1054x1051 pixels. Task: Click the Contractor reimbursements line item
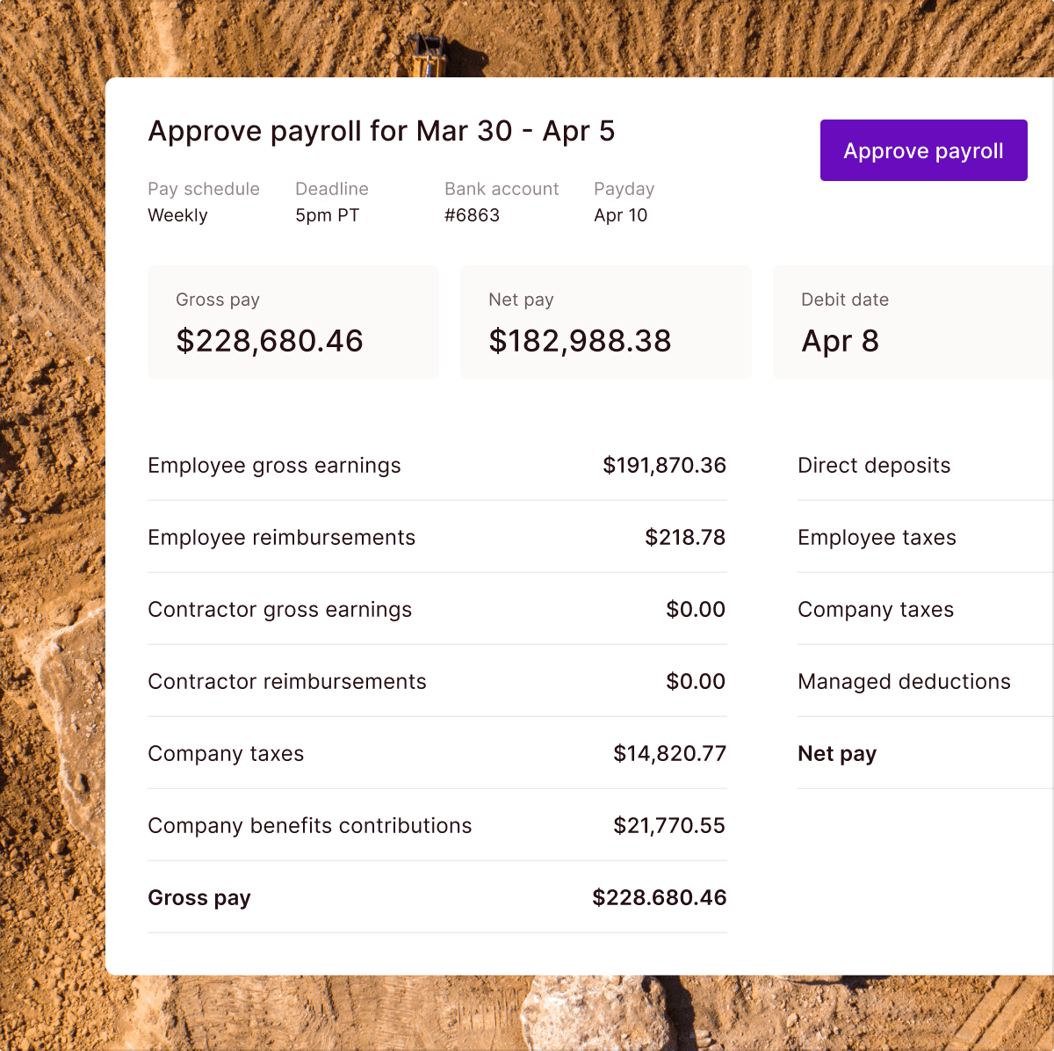[x=437, y=681]
